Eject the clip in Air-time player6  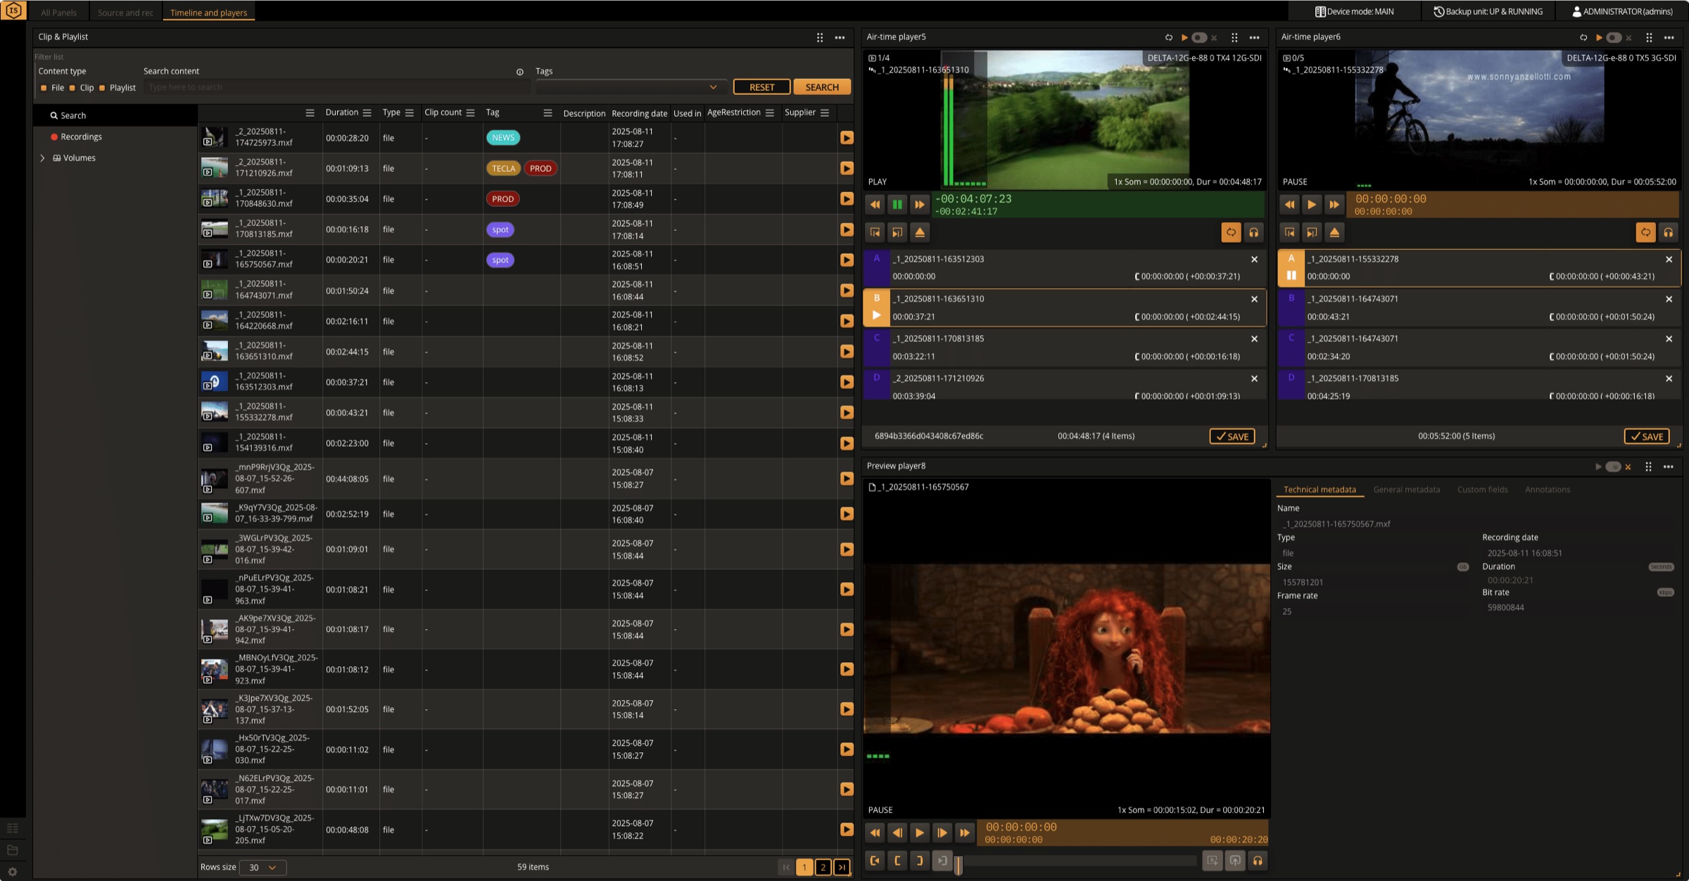pos(1334,232)
